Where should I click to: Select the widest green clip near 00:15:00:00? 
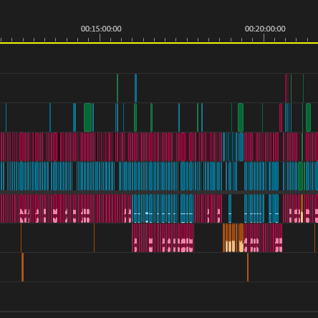88,117
